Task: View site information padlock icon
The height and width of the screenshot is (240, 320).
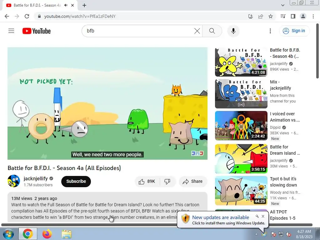Action: [39, 16]
